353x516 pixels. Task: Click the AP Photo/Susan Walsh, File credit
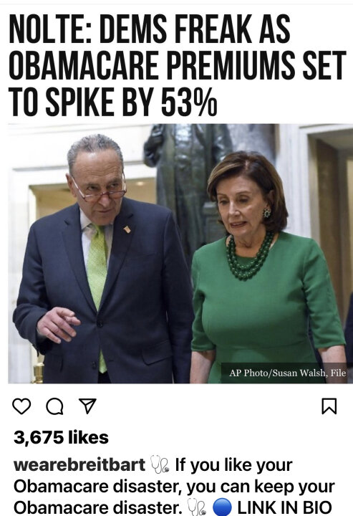coord(288,373)
